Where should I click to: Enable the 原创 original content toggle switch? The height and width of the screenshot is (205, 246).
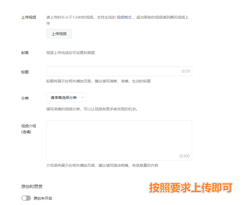[26, 198]
